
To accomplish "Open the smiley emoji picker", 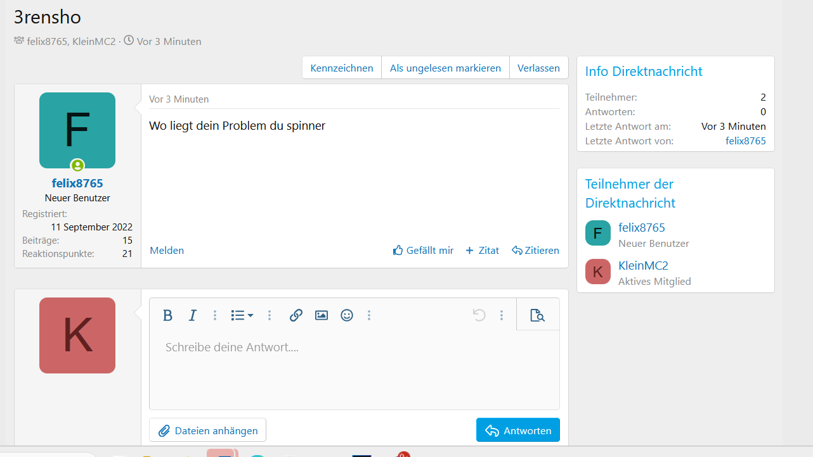I will [347, 315].
